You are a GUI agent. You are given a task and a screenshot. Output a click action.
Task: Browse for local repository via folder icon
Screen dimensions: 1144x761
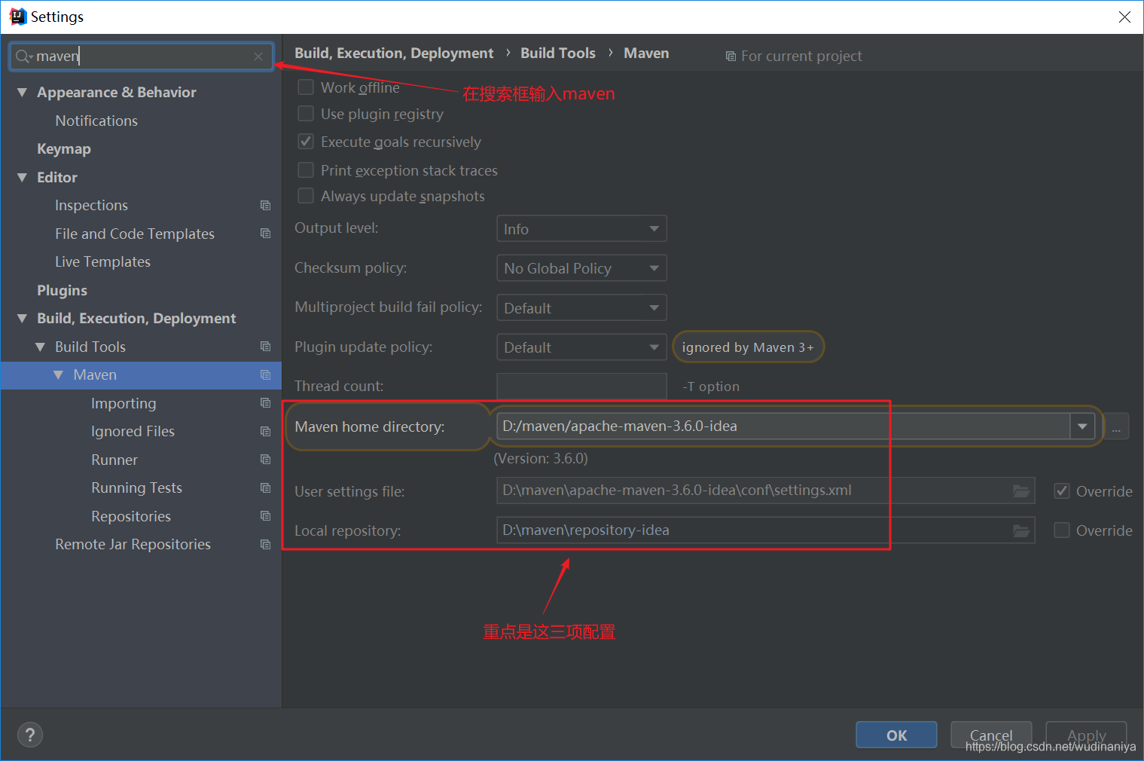click(x=1021, y=530)
